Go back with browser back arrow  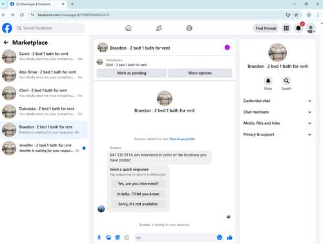pyautogui.click(x=4, y=15)
